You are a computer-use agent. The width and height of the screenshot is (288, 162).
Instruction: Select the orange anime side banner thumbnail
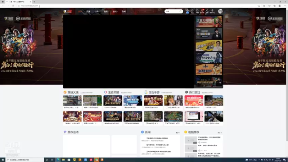pyautogui.click(x=209, y=69)
